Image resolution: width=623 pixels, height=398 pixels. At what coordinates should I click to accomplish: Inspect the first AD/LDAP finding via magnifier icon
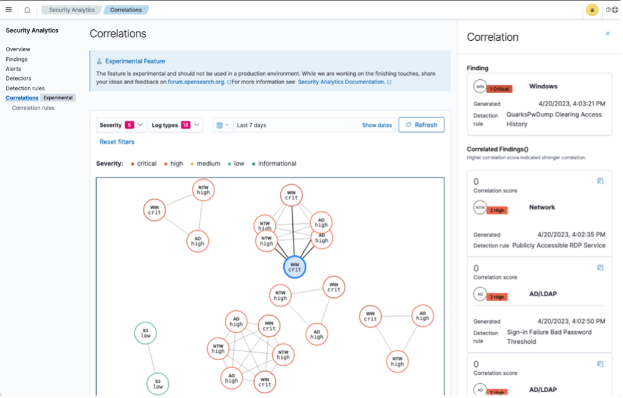(x=600, y=268)
